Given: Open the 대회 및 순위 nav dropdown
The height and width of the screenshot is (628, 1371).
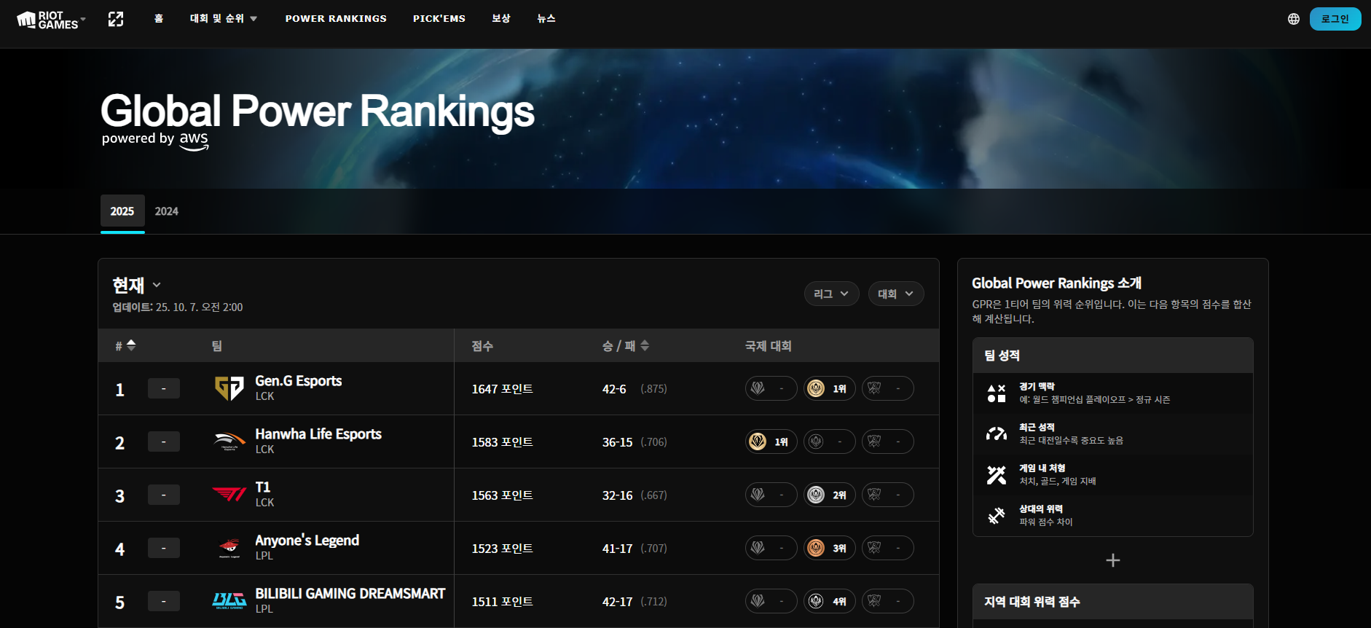Looking at the screenshot, I should point(224,19).
